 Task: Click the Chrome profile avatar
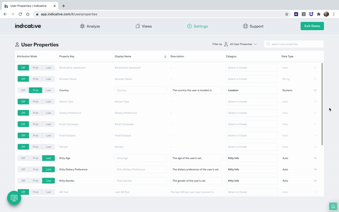[x=326, y=14]
